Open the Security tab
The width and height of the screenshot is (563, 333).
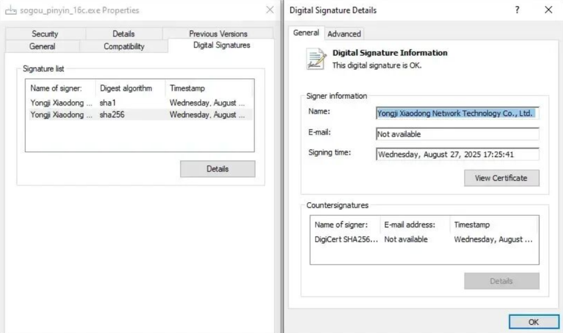click(45, 34)
